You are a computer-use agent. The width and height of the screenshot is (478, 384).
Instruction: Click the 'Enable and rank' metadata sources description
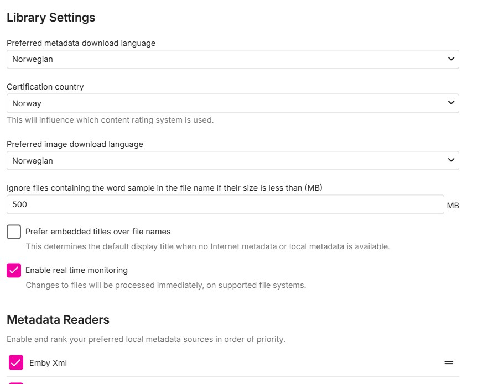click(146, 339)
